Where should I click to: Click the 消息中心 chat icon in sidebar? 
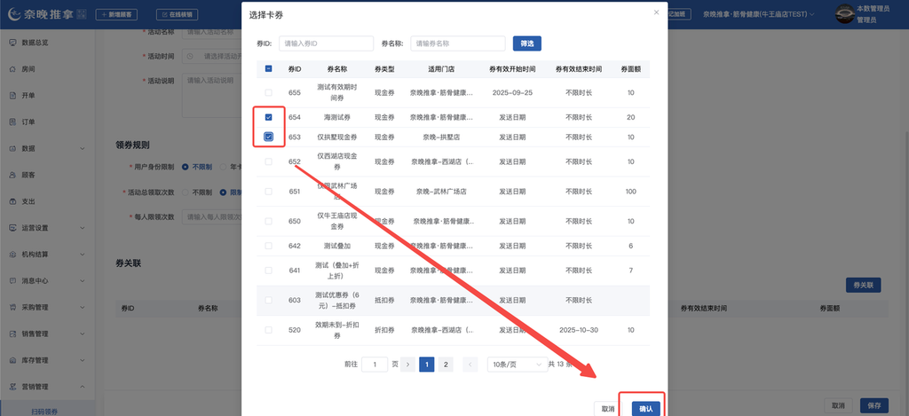click(12, 280)
